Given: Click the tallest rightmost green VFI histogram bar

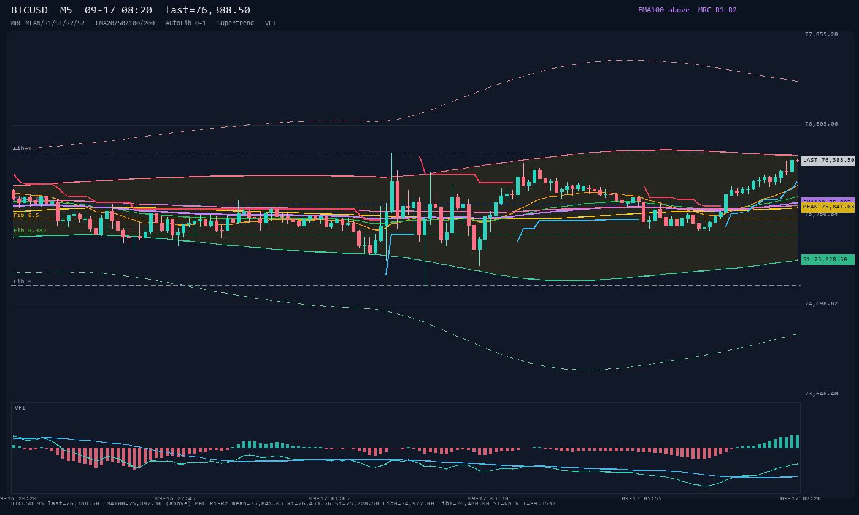Looking at the screenshot, I should pyautogui.click(x=797, y=441).
